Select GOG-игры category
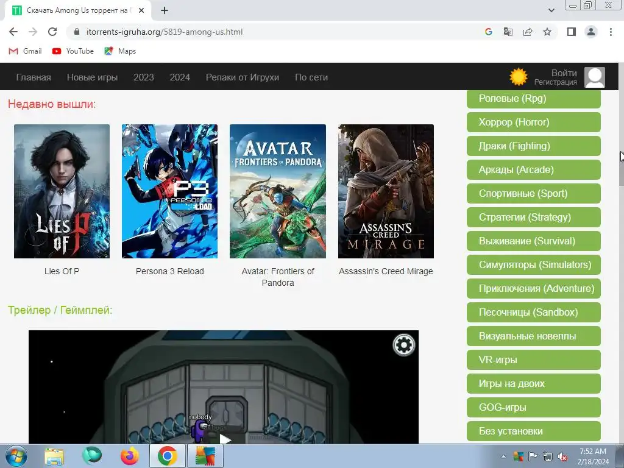Viewport: 624px width, 468px height. tap(534, 408)
